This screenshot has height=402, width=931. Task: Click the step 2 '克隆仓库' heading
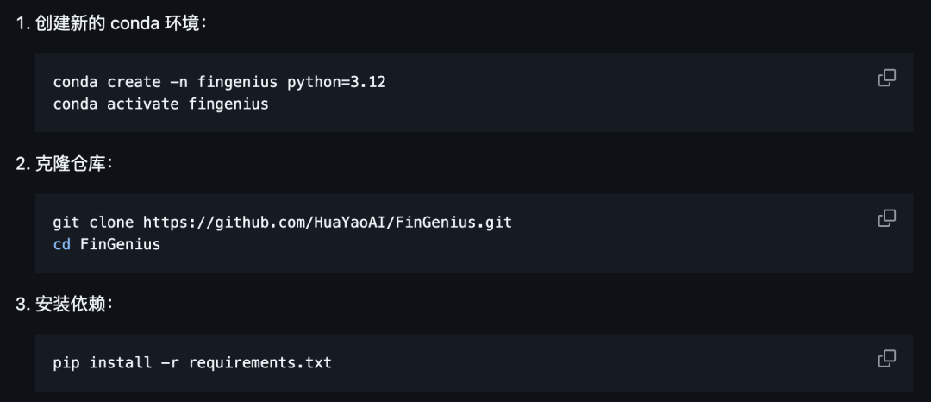point(72,164)
